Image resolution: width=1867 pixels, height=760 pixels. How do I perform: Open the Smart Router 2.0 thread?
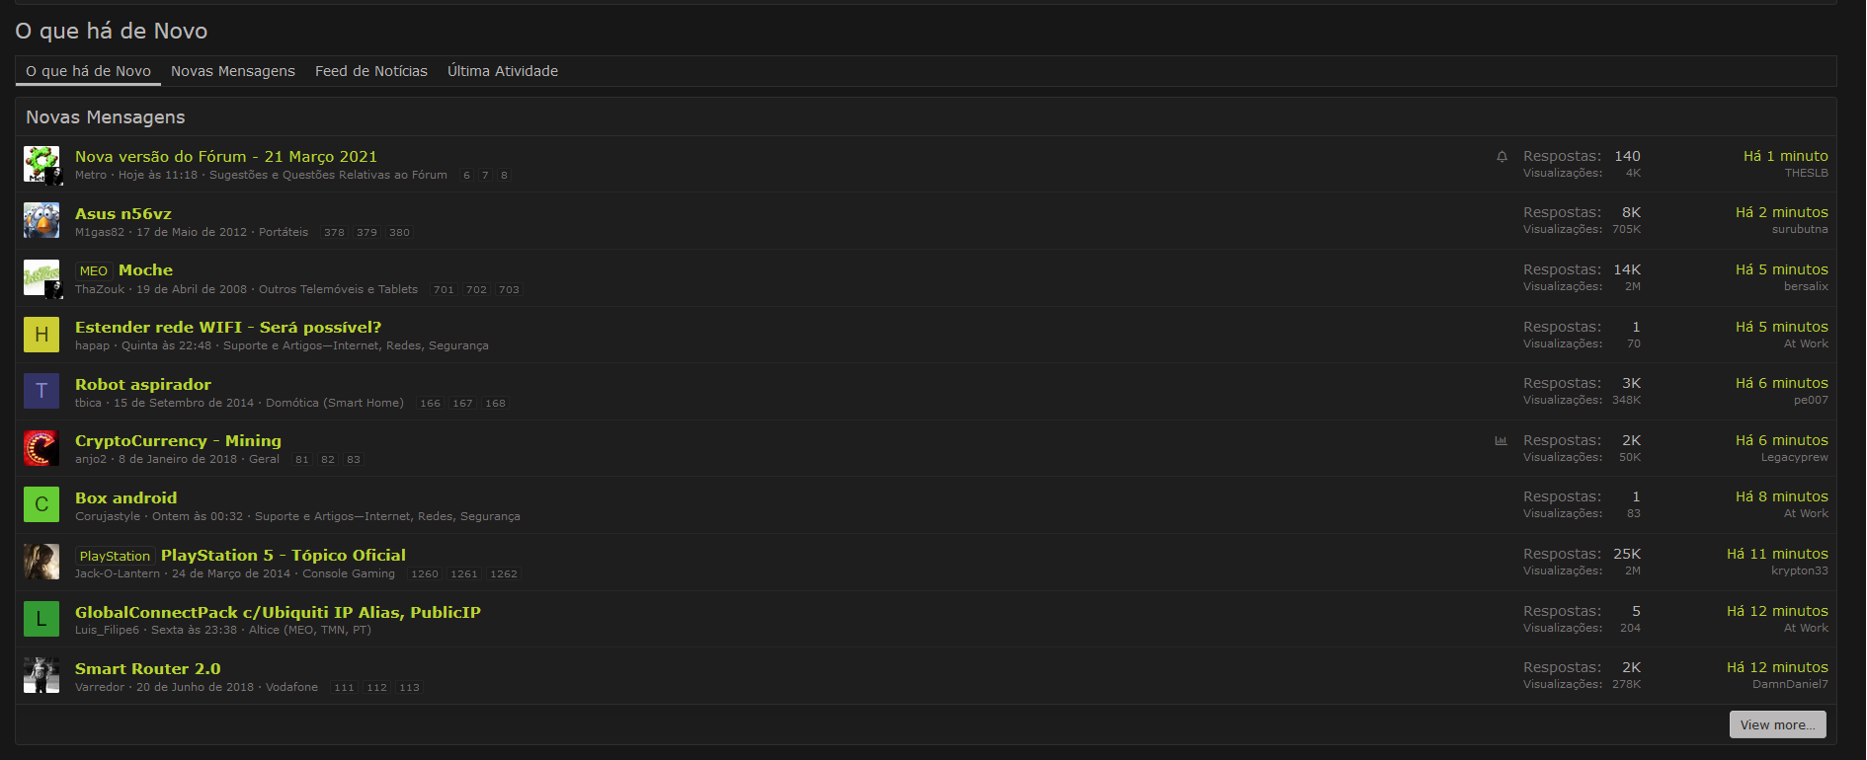tap(148, 668)
